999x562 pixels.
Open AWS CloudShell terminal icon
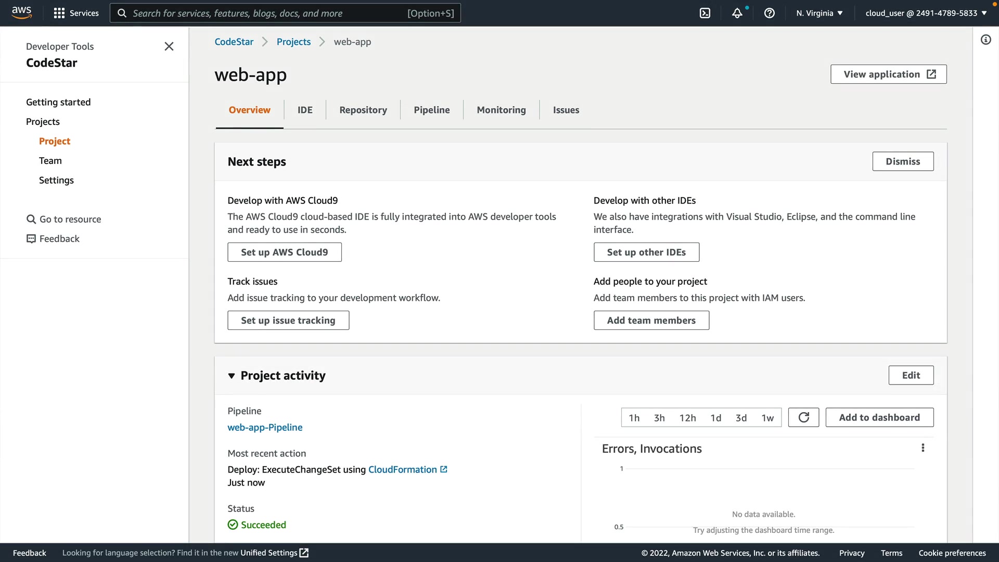click(705, 13)
